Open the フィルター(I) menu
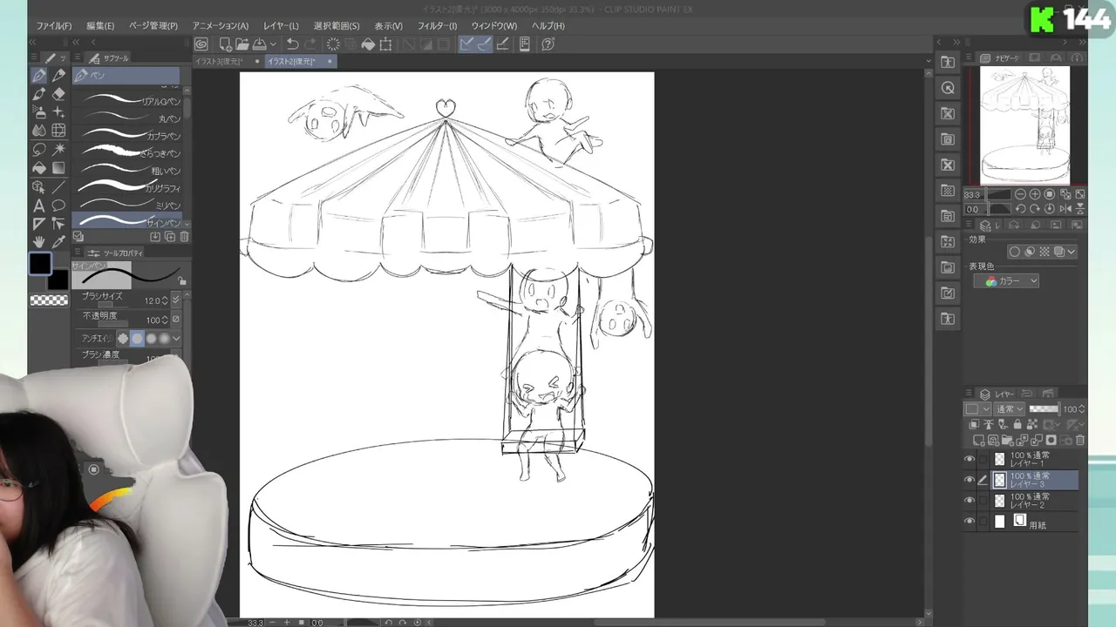1116x627 pixels. (x=437, y=26)
